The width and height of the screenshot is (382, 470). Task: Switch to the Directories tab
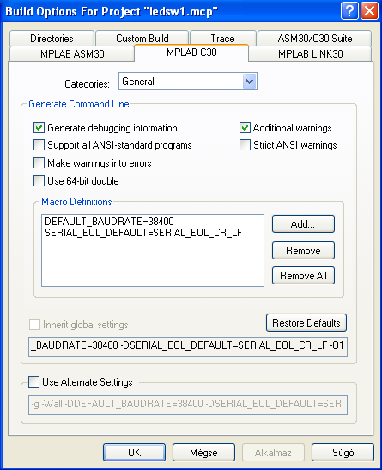coord(52,39)
